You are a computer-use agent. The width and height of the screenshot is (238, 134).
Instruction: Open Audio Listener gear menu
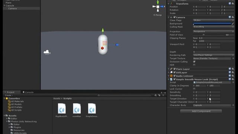(233, 76)
